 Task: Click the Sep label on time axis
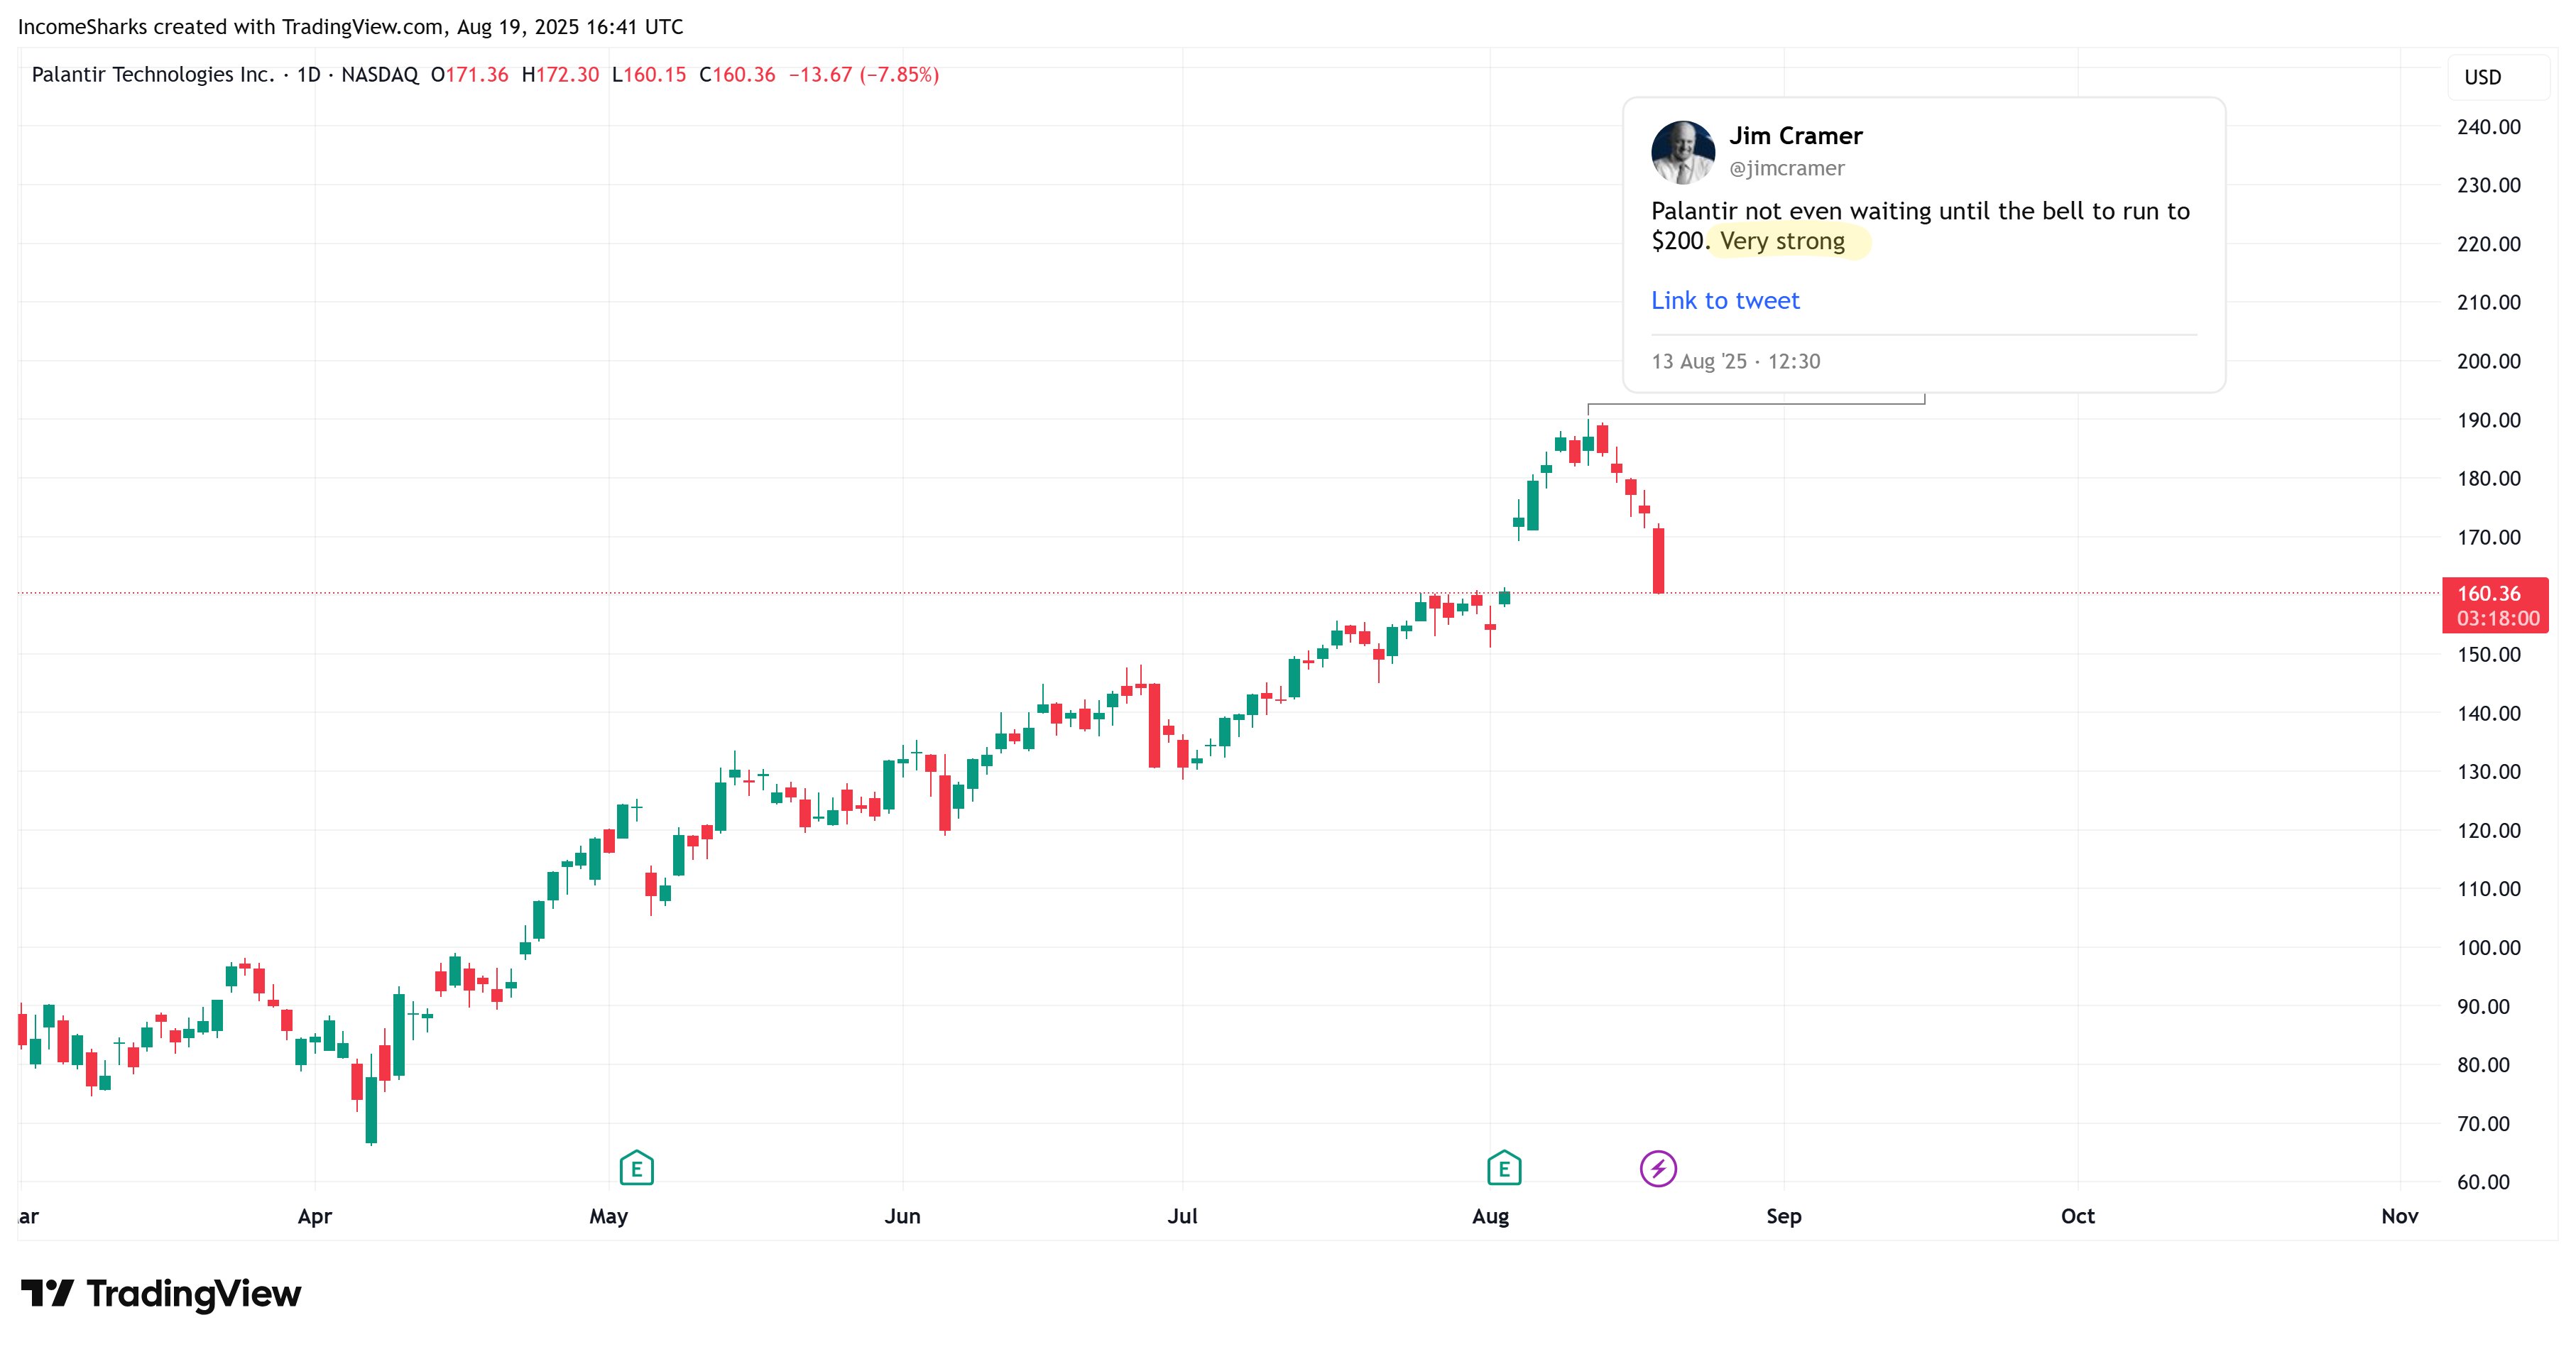tap(1783, 1216)
